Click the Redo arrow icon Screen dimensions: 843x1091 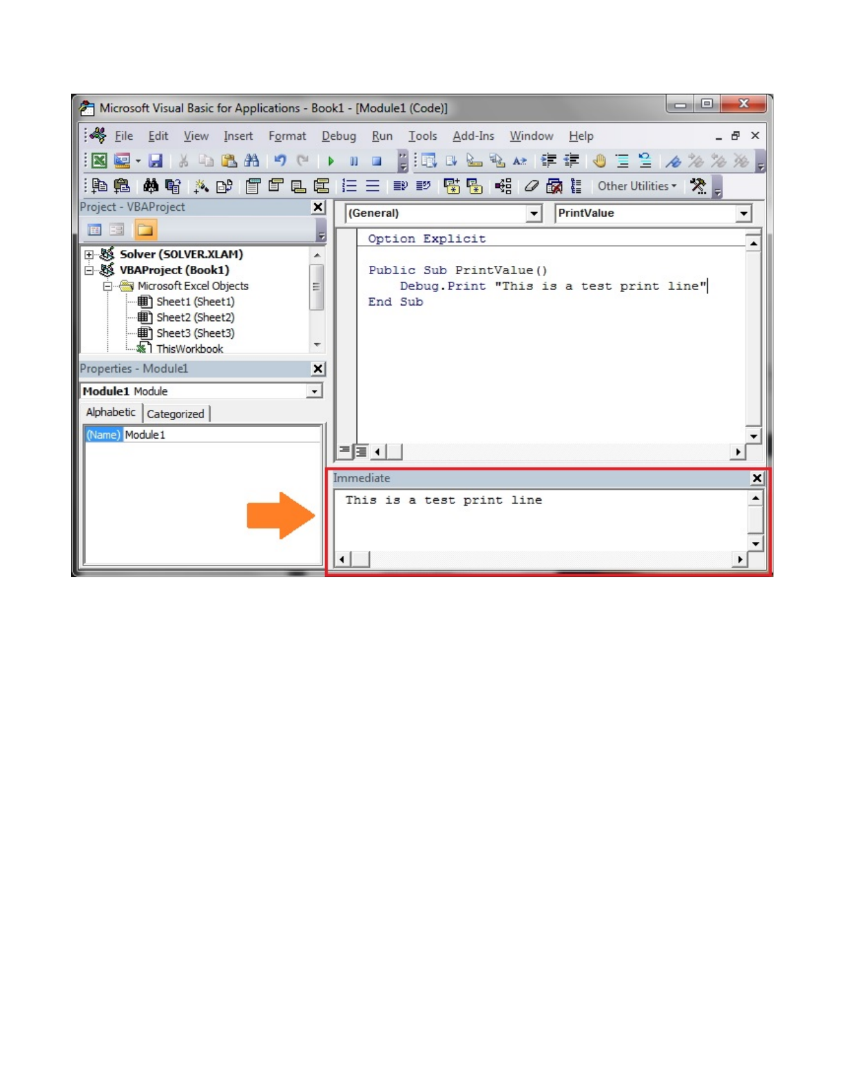coord(302,161)
